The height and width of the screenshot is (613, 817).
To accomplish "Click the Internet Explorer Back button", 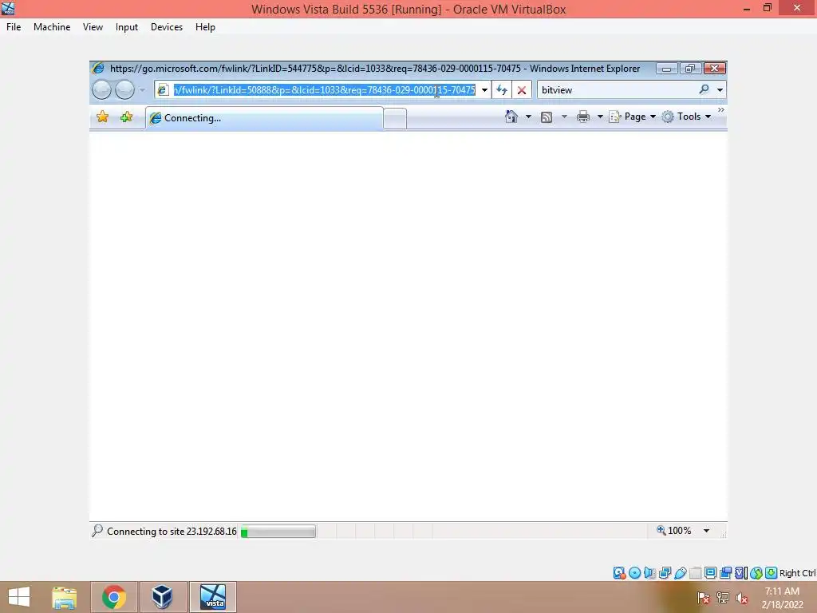I will pos(101,89).
